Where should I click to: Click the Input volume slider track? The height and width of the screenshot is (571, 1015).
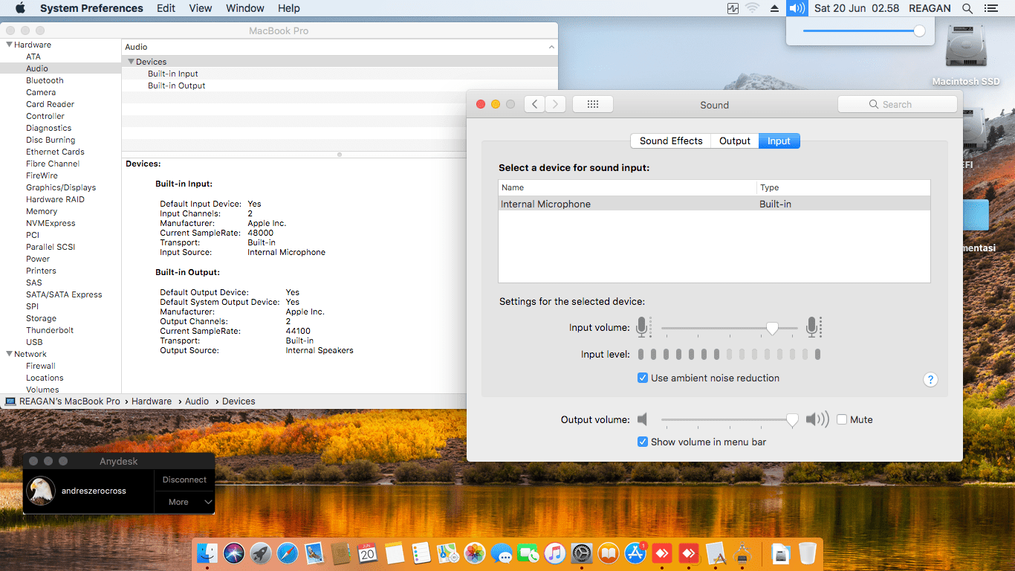coord(713,328)
